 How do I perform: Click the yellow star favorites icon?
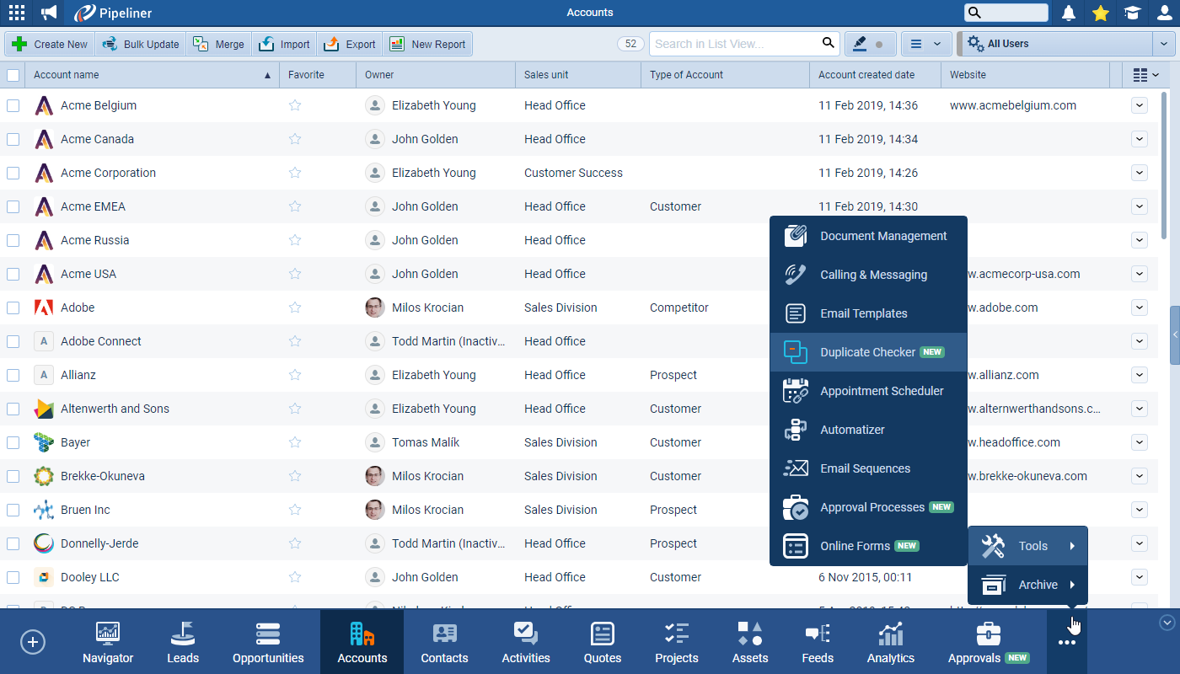click(1100, 13)
